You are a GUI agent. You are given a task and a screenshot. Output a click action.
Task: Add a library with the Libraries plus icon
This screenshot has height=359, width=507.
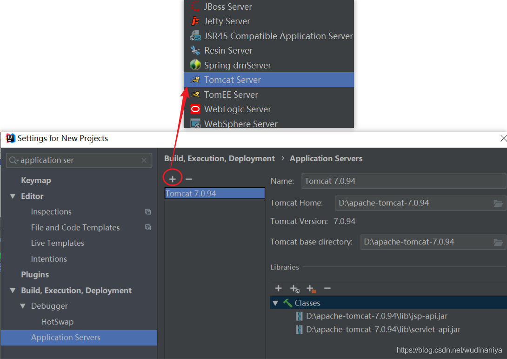click(x=279, y=288)
